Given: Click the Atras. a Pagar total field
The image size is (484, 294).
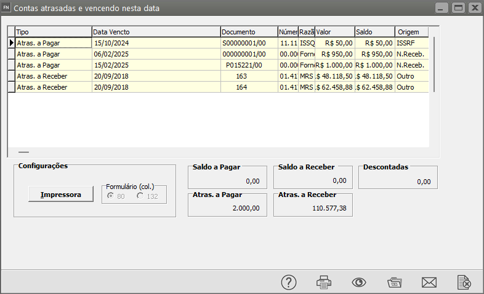Looking at the screenshot, I should 227,208.
